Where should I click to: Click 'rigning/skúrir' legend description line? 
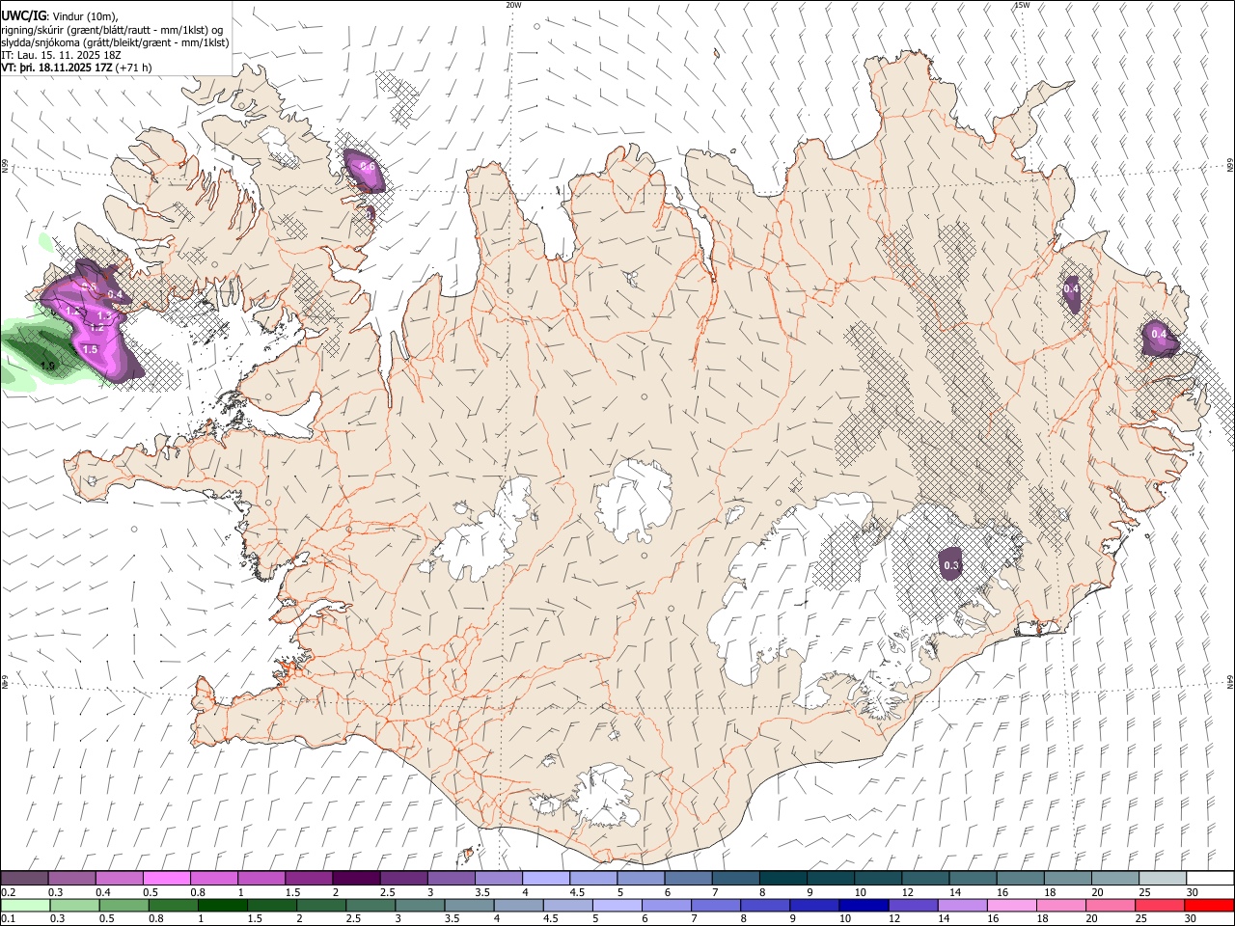pos(112,29)
